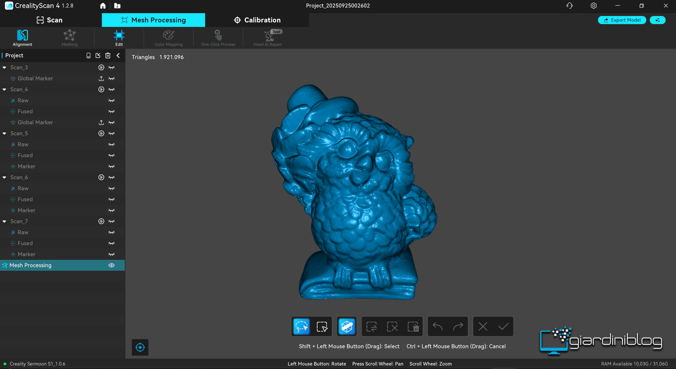Click the play icon for Scan_4

[x=101, y=90]
